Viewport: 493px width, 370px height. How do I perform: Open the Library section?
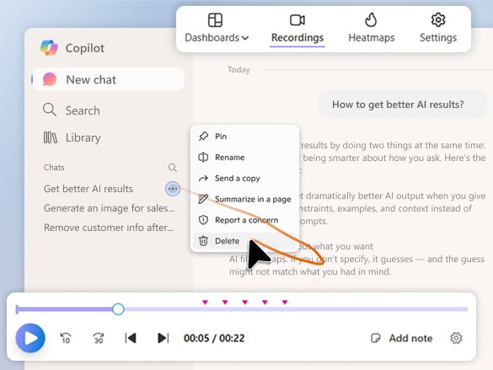(x=72, y=137)
